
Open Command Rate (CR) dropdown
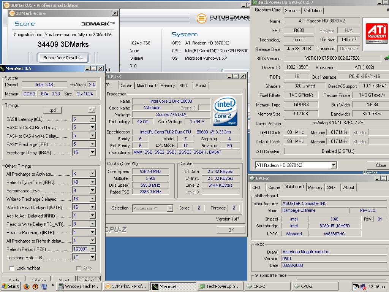92,257
